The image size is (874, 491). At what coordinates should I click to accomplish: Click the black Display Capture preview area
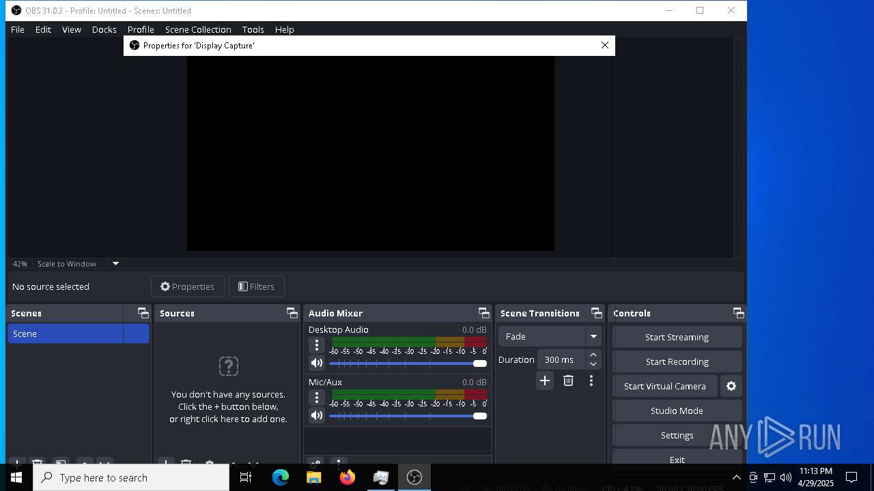coord(371,153)
